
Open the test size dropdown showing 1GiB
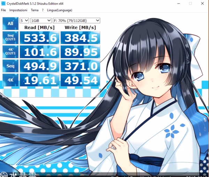tap(41, 21)
